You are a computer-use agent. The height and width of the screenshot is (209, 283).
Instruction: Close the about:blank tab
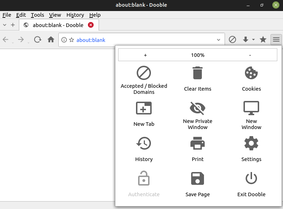(x=91, y=25)
